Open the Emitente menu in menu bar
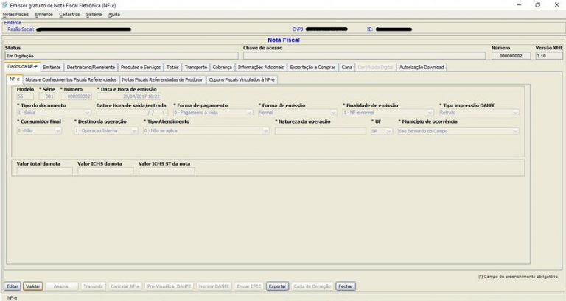Screen dimensions: 566x301 [x=43, y=15]
